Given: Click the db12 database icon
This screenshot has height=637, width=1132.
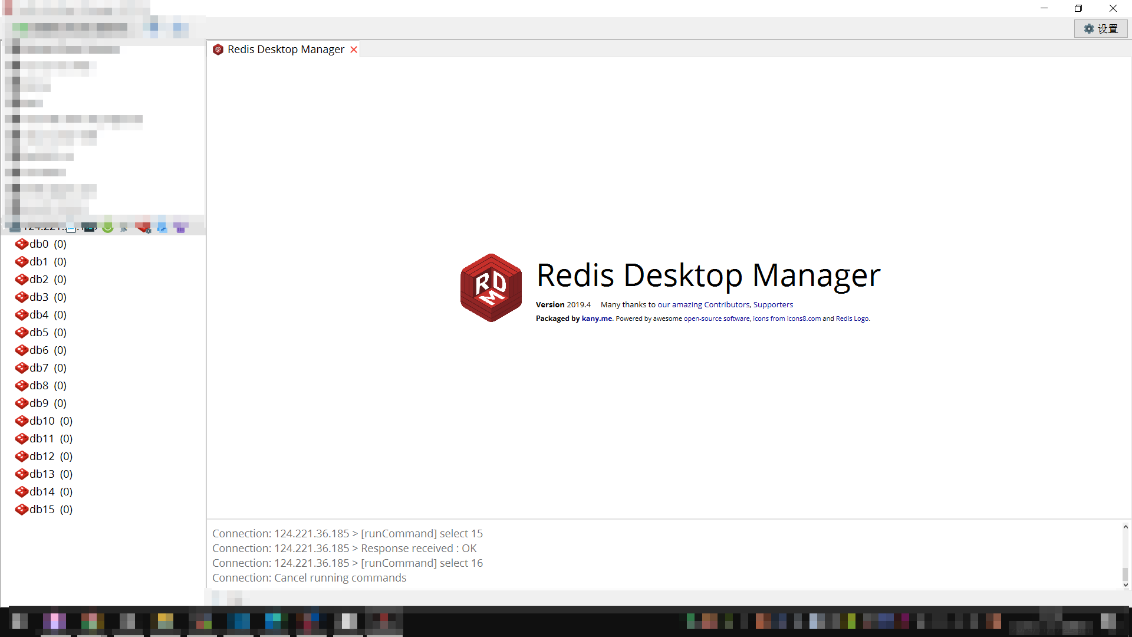Looking at the screenshot, I should coord(22,457).
